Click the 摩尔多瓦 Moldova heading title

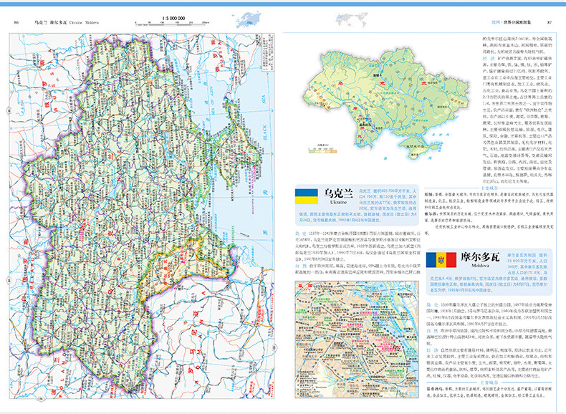[480, 259]
